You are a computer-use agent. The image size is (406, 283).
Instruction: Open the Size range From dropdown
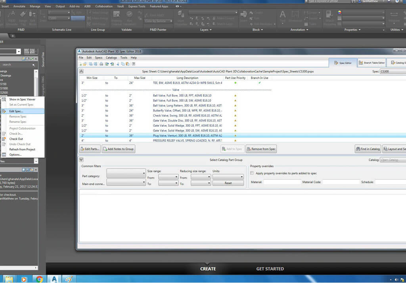pyautogui.click(x=168, y=177)
